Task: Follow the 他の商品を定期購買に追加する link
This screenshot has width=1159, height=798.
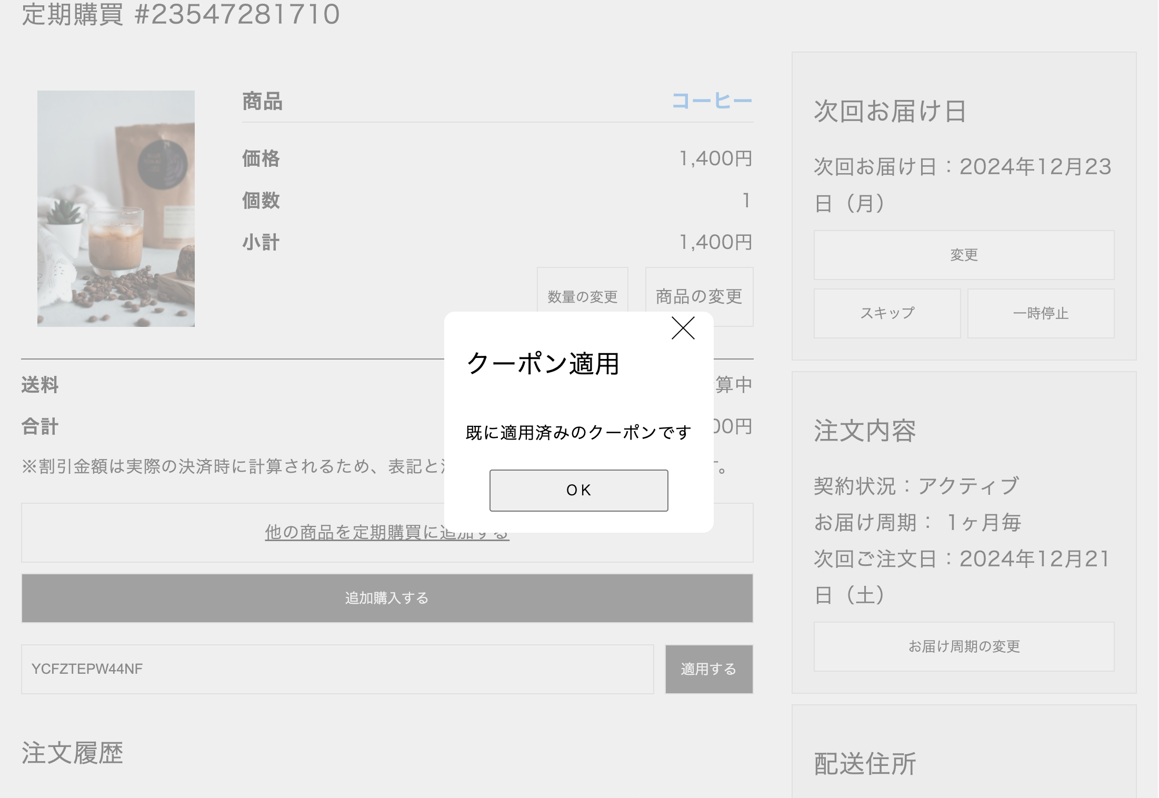Action: [353, 533]
